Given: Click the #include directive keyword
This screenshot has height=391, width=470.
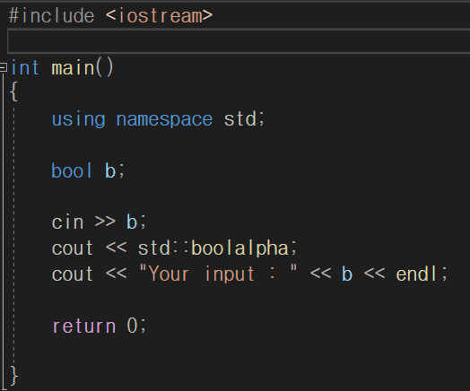Looking at the screenshot, I should (51, 15).
